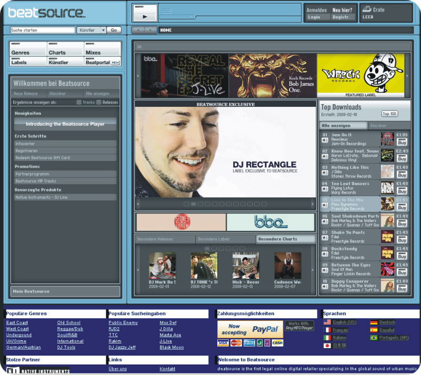Open the Genres navigation menu
This screenshot has width=421, height=375.
[27, 49]
